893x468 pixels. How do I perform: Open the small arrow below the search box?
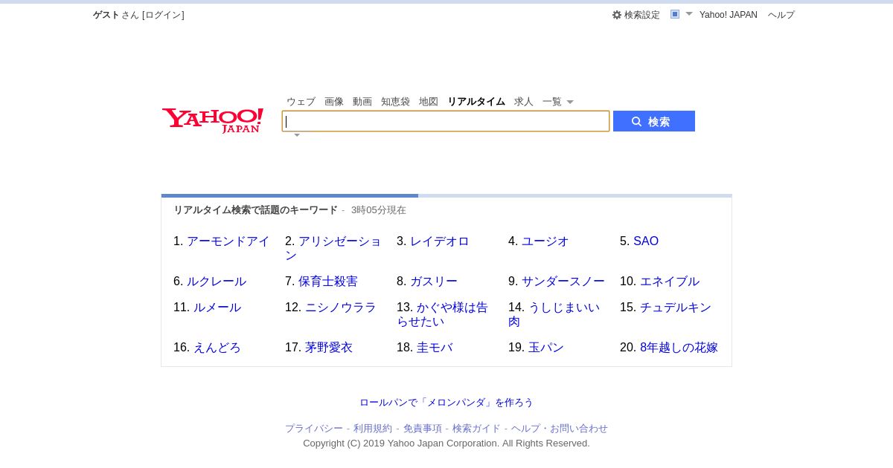tap(297, 135)
